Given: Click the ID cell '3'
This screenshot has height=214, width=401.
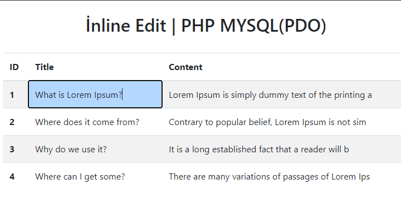Looking at the screenshot, I should coord(12,149).
